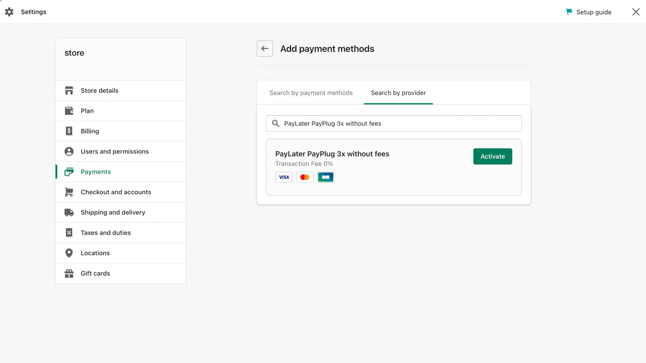Viewport: 646px width, 363px height.
Task: Close the Settings page with X
Action: pyautogui.click(x=636, y=12)
